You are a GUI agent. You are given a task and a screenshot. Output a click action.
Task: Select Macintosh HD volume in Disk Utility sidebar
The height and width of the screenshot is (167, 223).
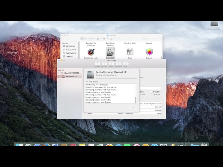[x=70, y=77]
